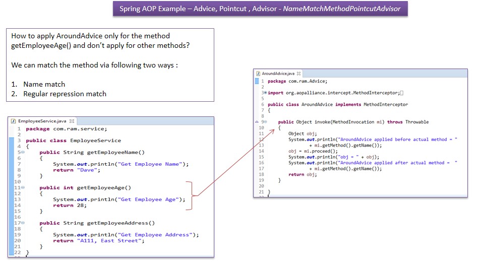The height and width of the screenshot is (266, 484).
Task: Click 'public class AroundAdvice implements MethodInterceptor' line
Action: pos(338,105)
